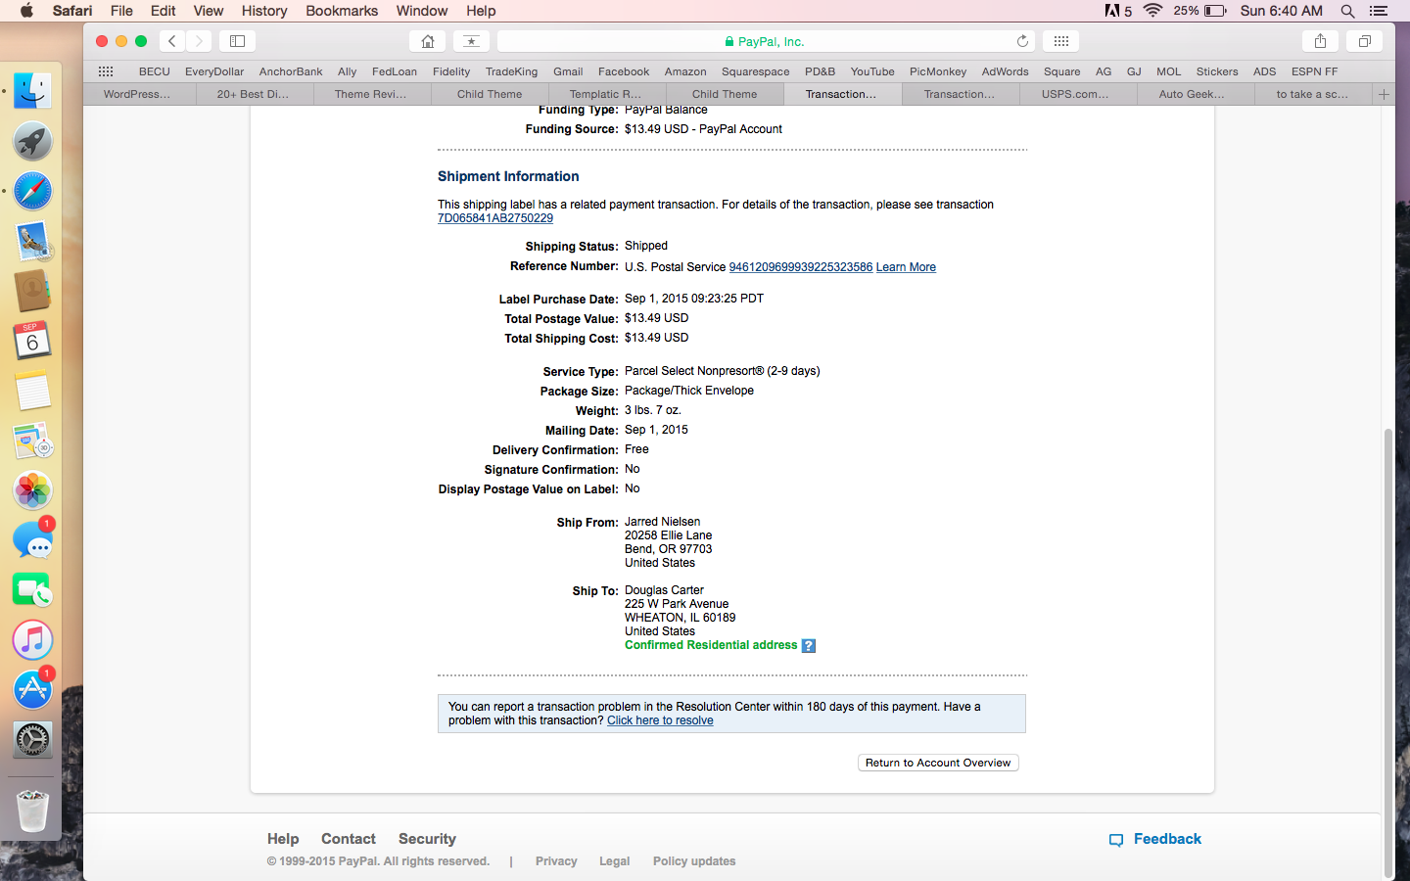
Task: Open the Amazon bookmark
Action: 685,71
